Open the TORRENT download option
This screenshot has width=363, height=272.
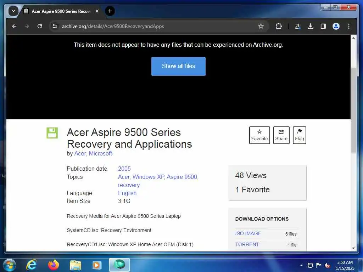[247, 244]
